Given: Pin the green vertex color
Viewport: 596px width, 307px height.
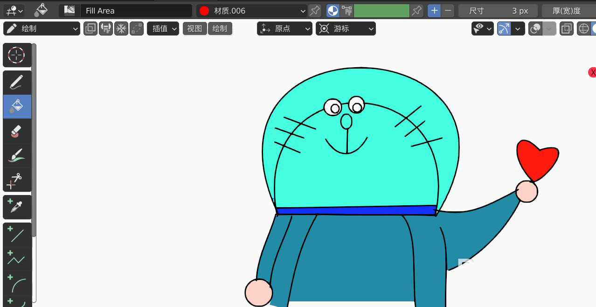Looking at the screenshot, I should [x=416, y=10].
